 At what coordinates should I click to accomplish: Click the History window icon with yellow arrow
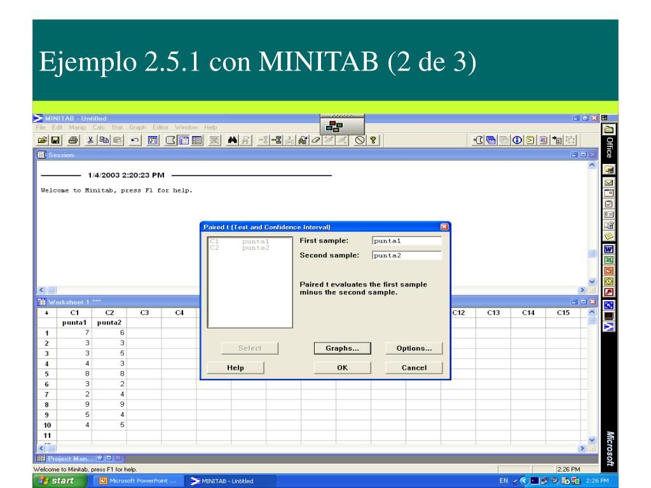[530, 140]
